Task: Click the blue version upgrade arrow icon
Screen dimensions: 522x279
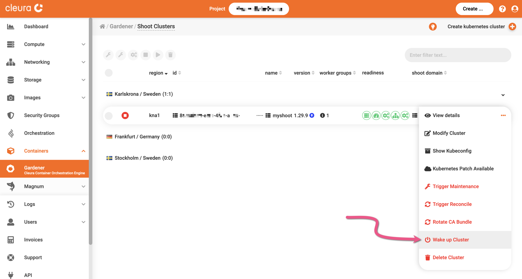Action: [x=312, y=115]
